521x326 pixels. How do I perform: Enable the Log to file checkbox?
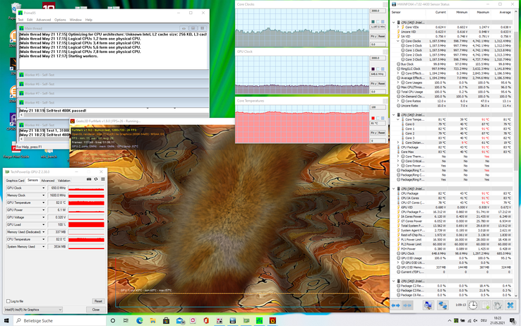point(8,301)
